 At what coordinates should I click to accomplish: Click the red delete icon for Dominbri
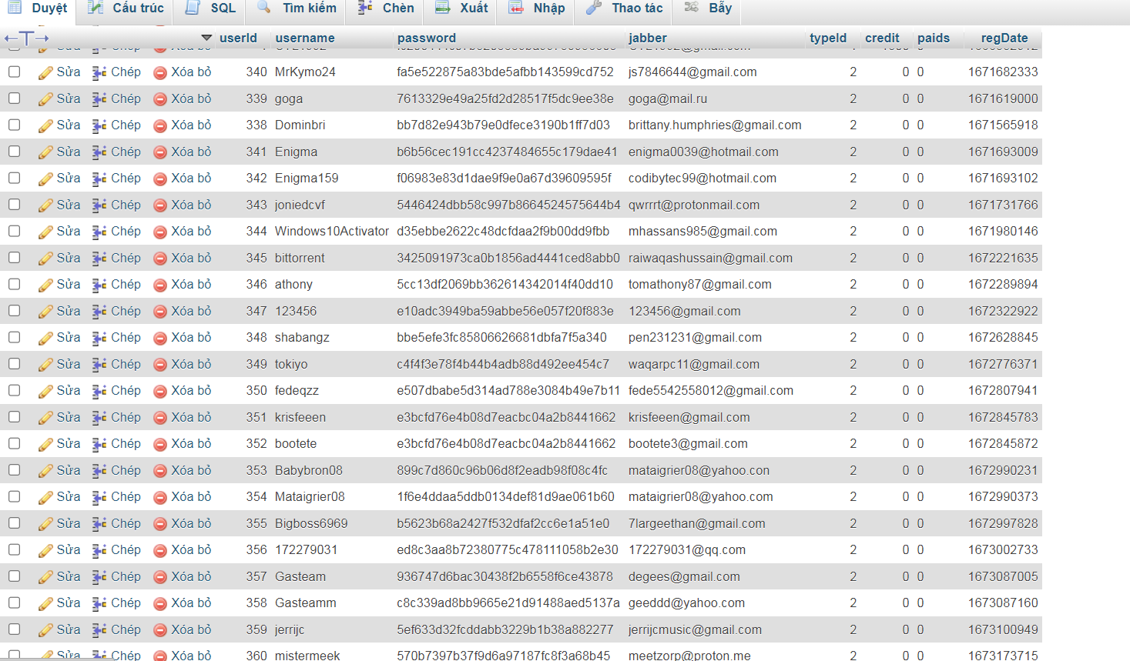click(160, 126)
